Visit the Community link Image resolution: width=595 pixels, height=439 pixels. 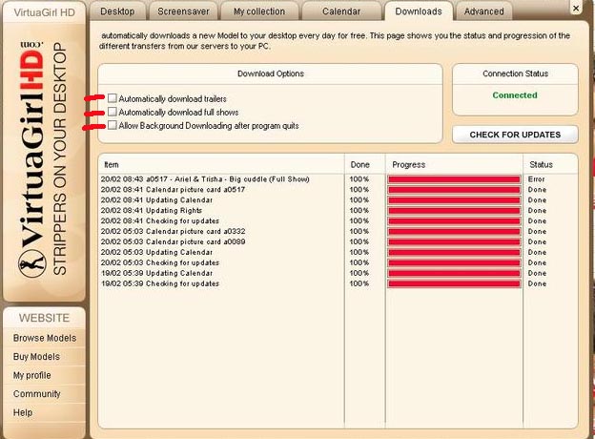pos(36,394)
